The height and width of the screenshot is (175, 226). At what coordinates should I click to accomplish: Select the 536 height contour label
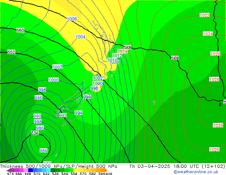tap(35, 133)
